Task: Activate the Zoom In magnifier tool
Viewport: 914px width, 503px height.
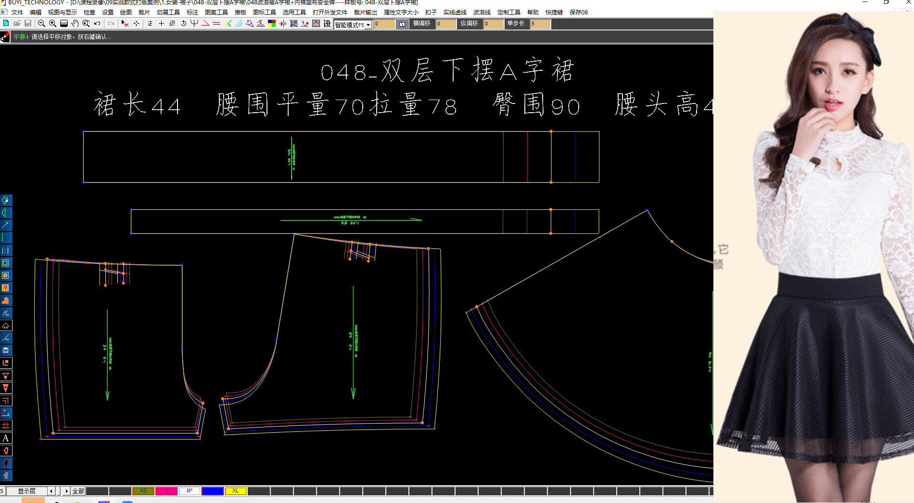Action: [x=52, y=24]
